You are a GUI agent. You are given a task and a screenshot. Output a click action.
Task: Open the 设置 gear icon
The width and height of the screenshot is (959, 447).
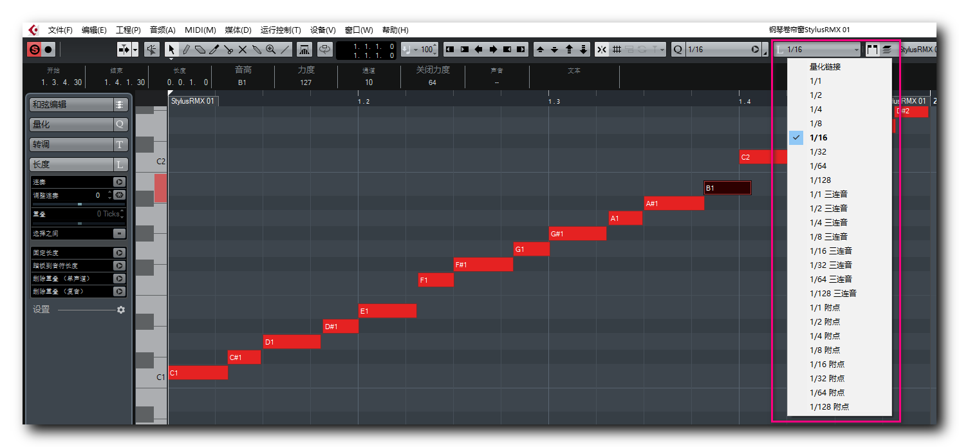tap(121, 310)
